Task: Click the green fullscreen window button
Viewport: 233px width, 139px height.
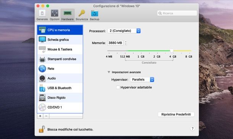Action: (x=48, y=6)
